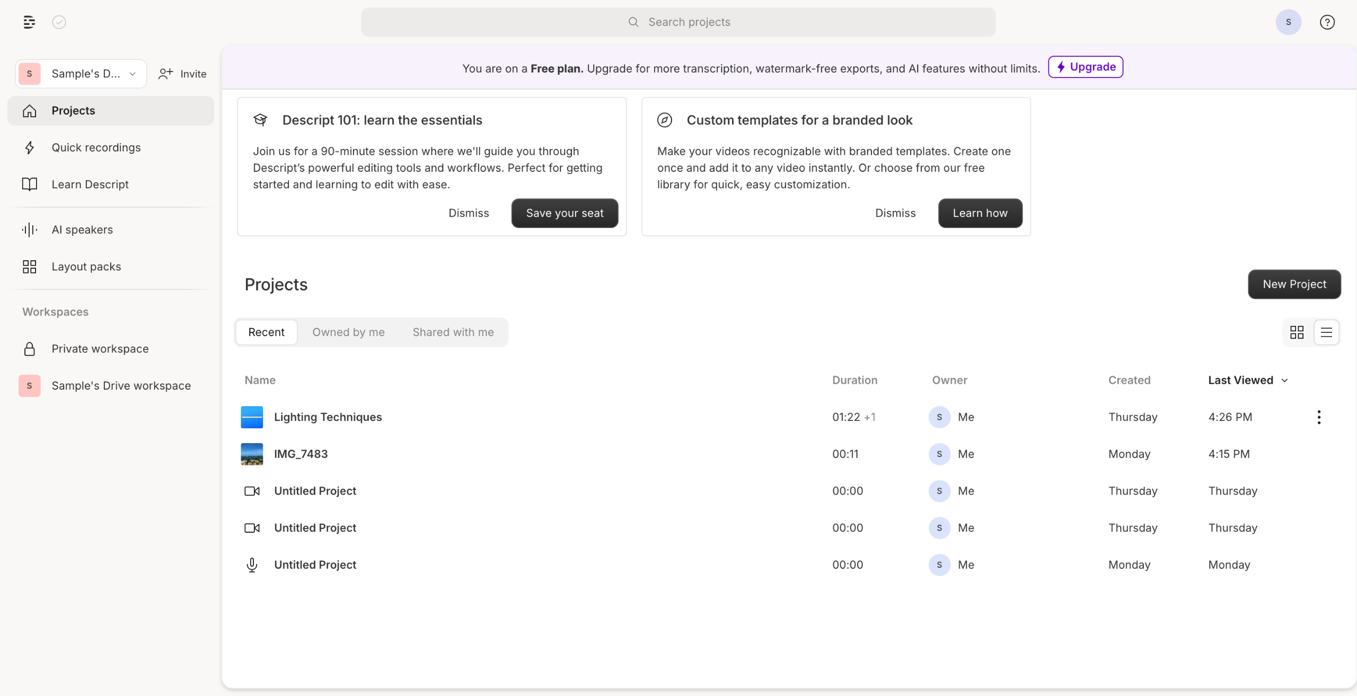Open Learn Descript from the sidebar

point(90,184)
